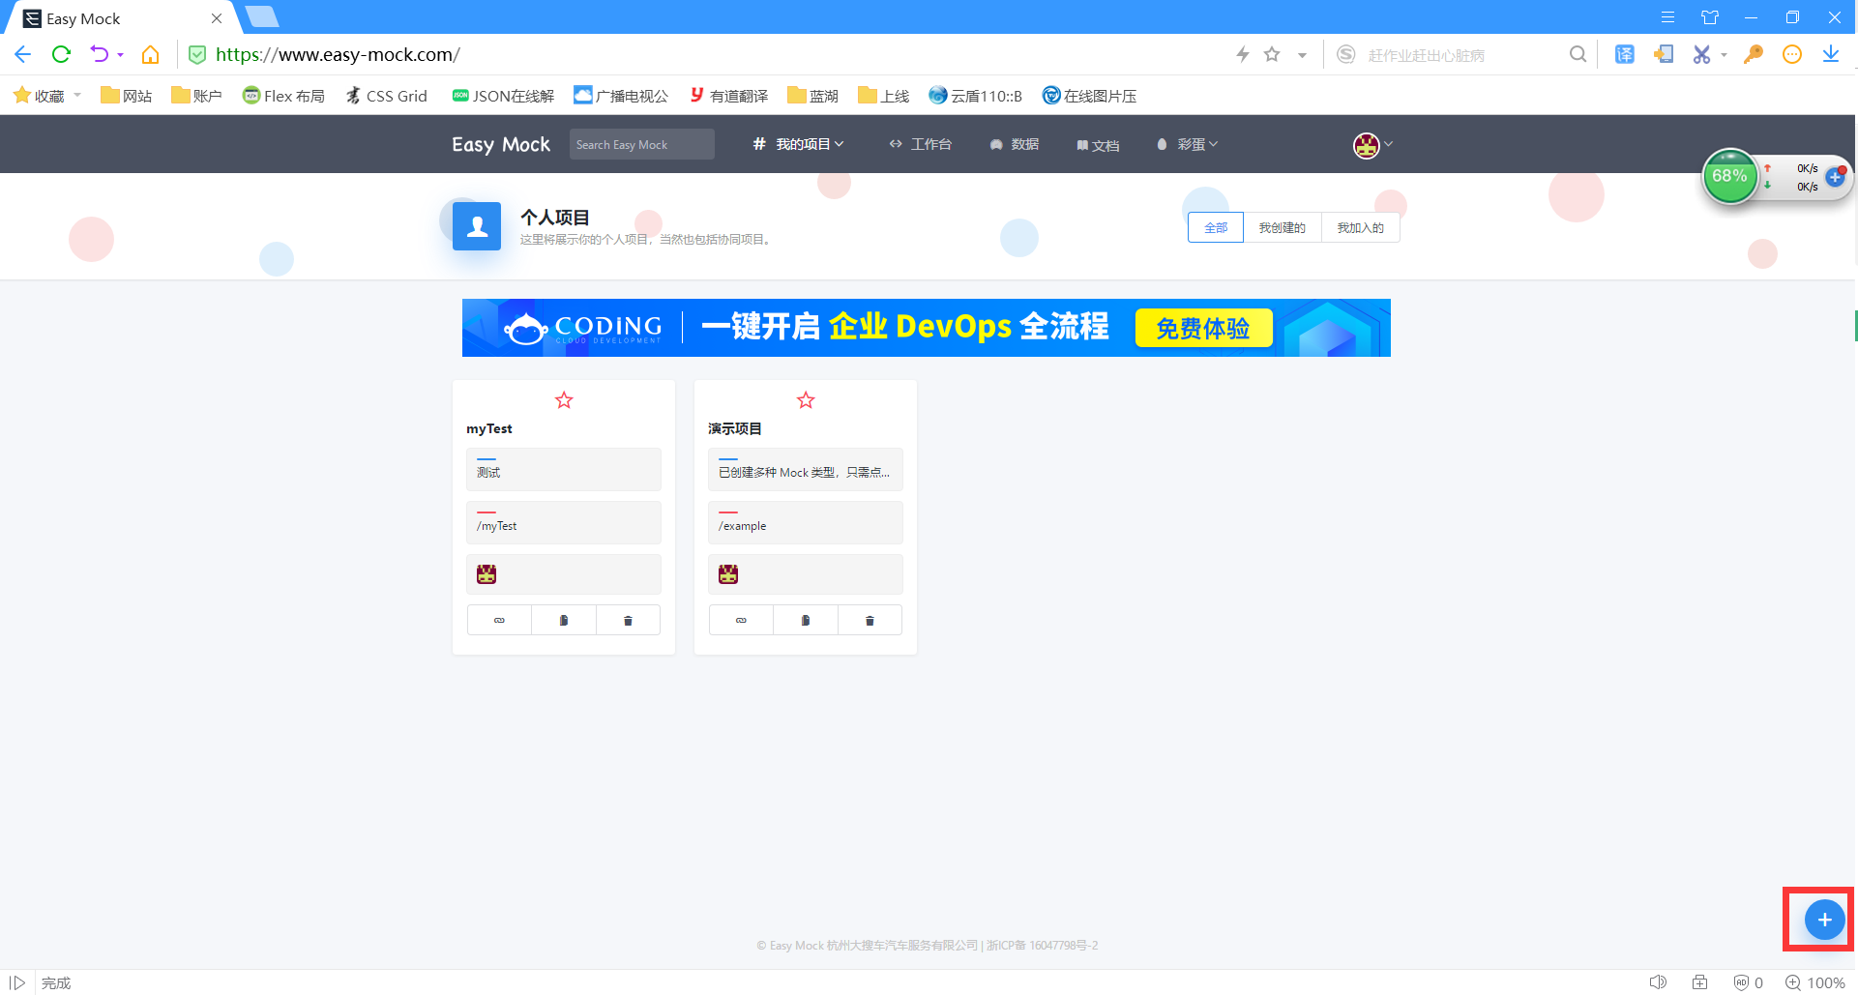Click the Search Easy Mock input field
This screenshot has height=995, width=1858.
641,144
